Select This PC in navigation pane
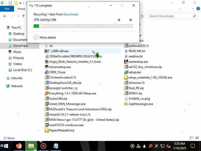Viewport: 201px width, 151px height. pyautogui.click(x=14, y=28)
